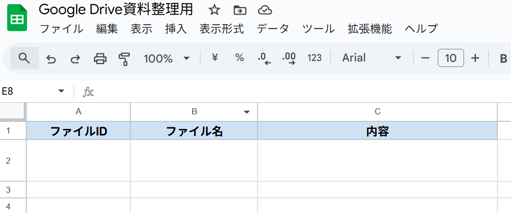Select empty cell A3
This screenshot has height=213, width=511.
point(78,190)
